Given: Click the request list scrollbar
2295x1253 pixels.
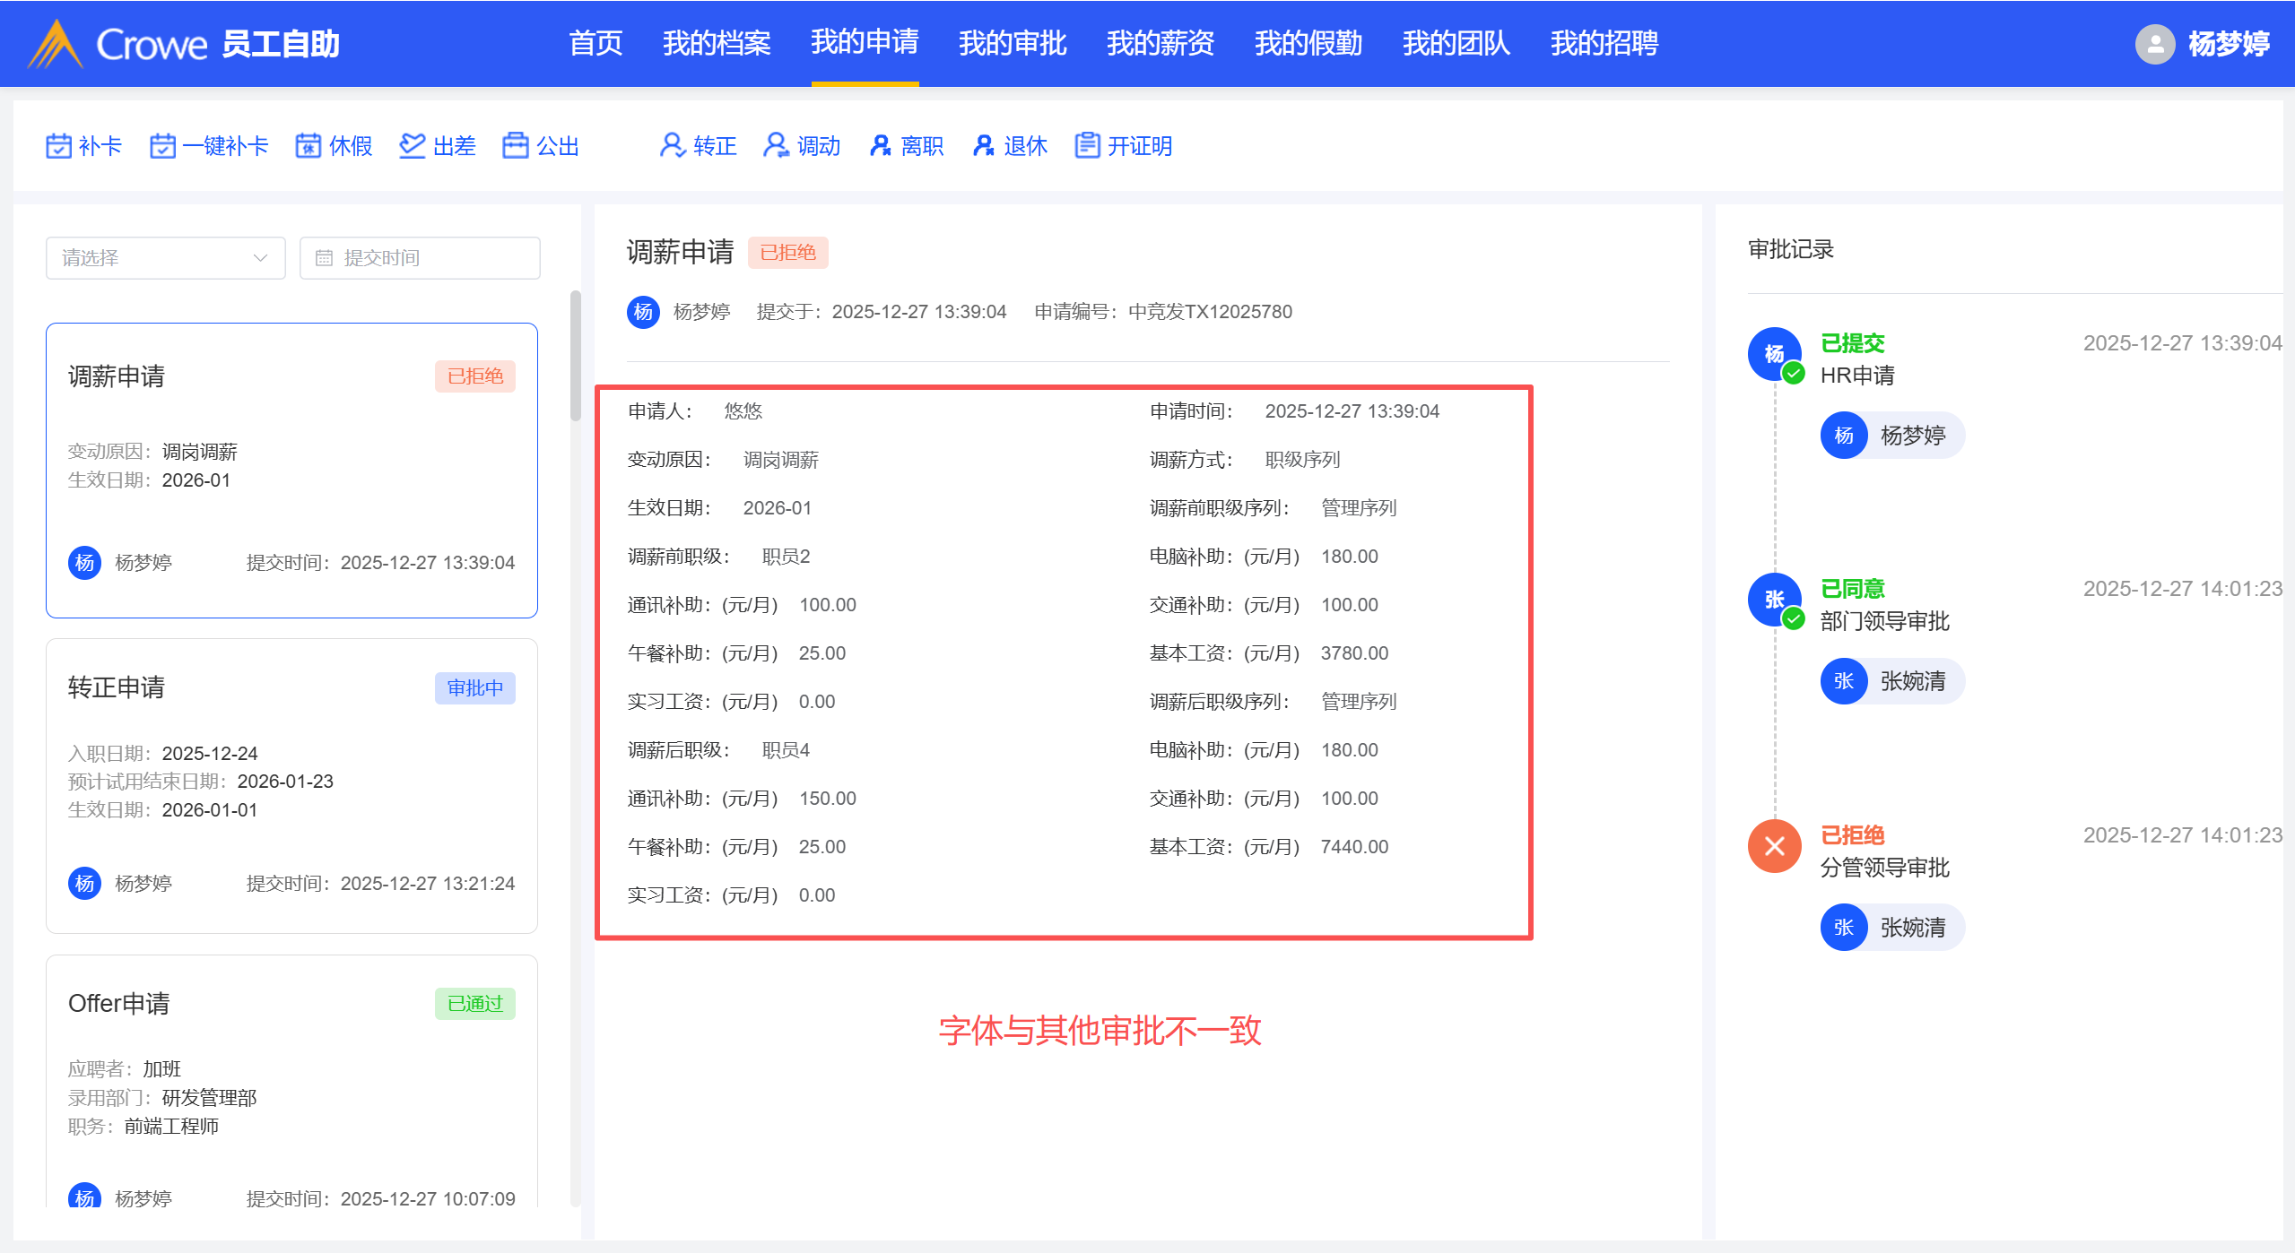Looking at the screenshot, I should click(x=576, y=356).
